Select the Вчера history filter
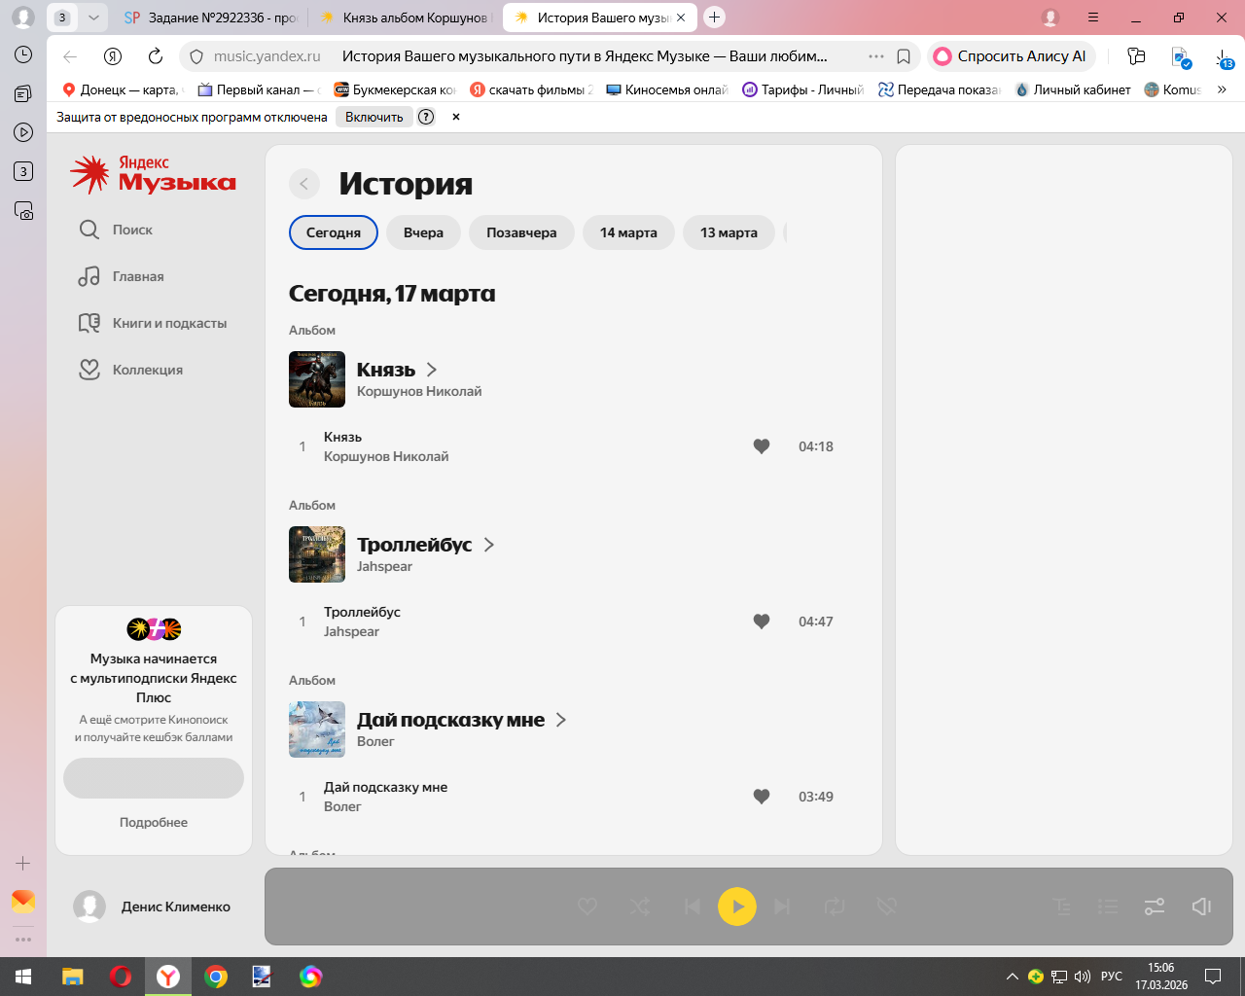This screenshot has width=1245, height=996. (x=423, y=232)
